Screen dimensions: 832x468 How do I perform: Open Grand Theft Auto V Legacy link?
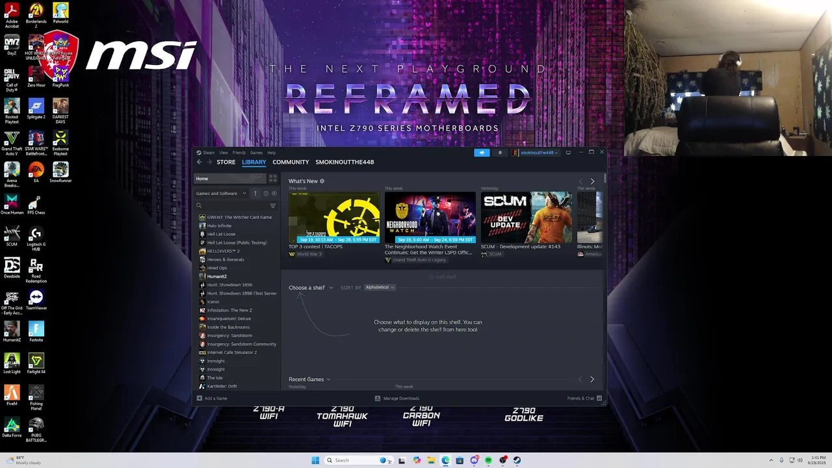[x=419, y=260]
